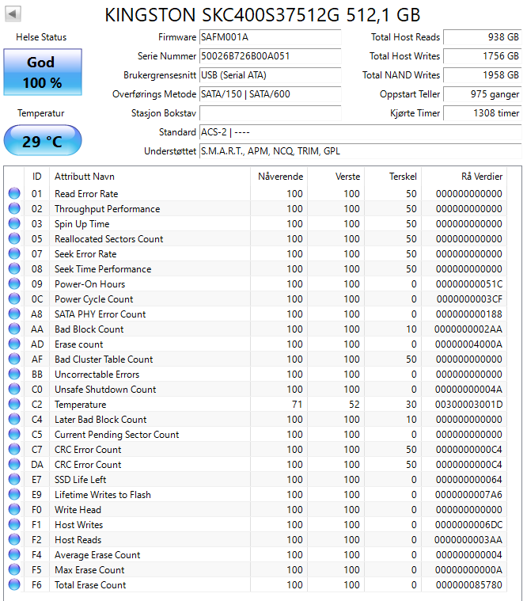Image resolution: width=527 pixels, height=601 pixels.
Task: Click the Brukergrensesnitt field USB (Serial ATA)
Action: tap(271, 75)
